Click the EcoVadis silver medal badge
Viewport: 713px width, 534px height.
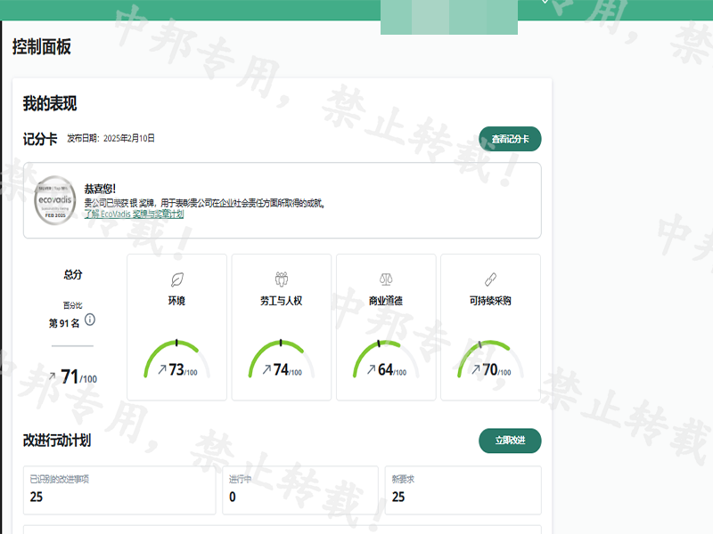(x=54, y=200)
